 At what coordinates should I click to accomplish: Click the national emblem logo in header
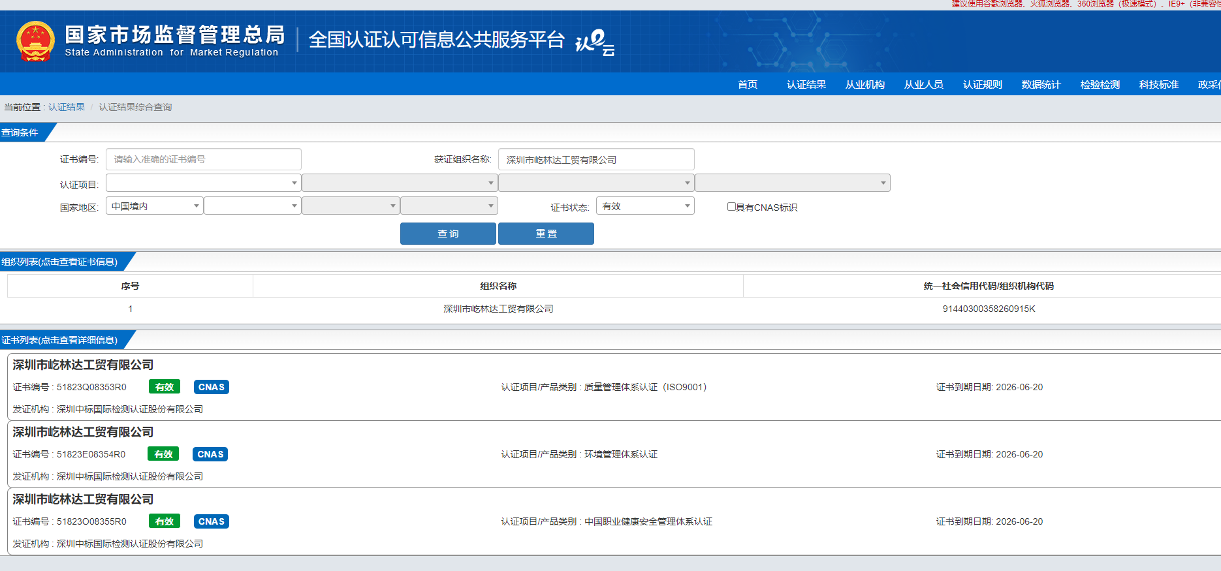(x=35, y=41)
